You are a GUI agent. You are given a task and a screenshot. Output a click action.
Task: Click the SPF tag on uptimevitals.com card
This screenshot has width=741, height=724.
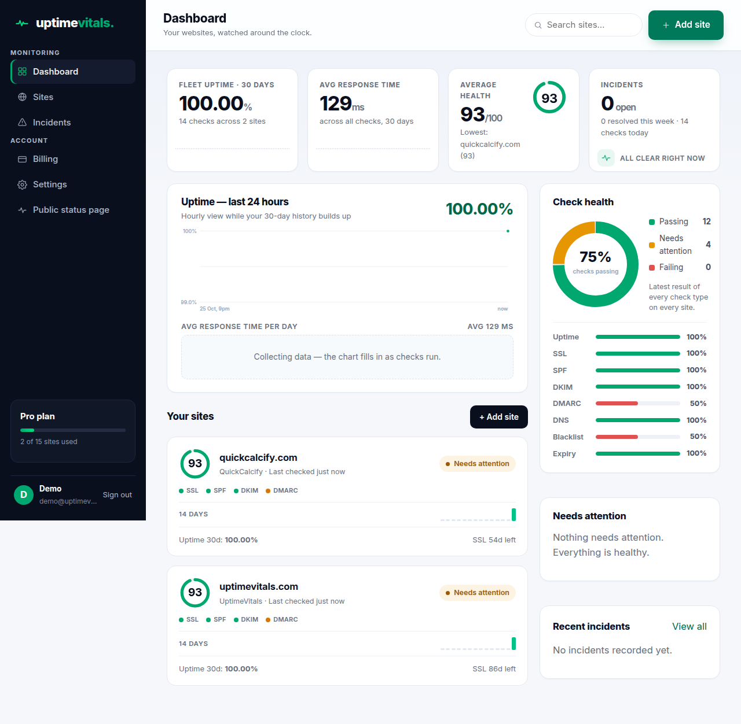[216, 619]
